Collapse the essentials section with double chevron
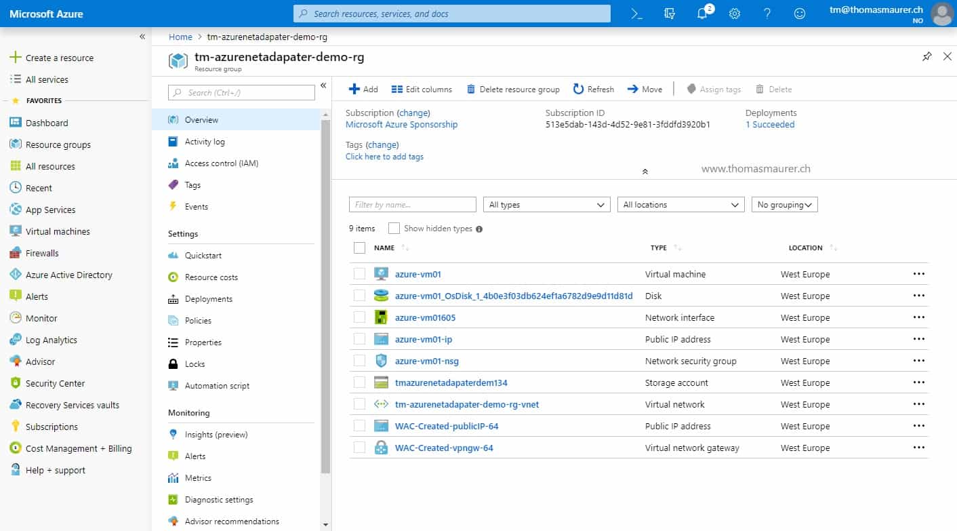 click(x=645, y=172)
